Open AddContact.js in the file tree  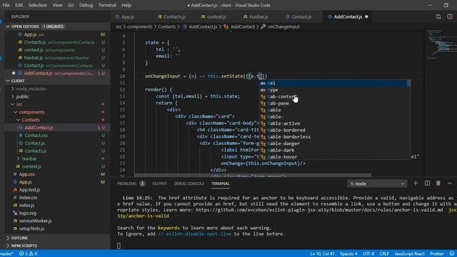coord(39,128)
